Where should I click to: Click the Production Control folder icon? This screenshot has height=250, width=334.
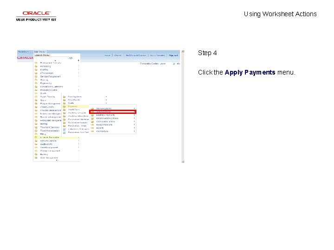point(36,90)
